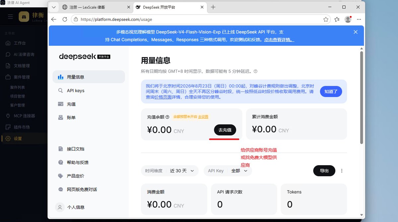The width and height of the screenshot is (398, 222).
Task: Click the 接口文档 document icon
Action: click(61, 149)
